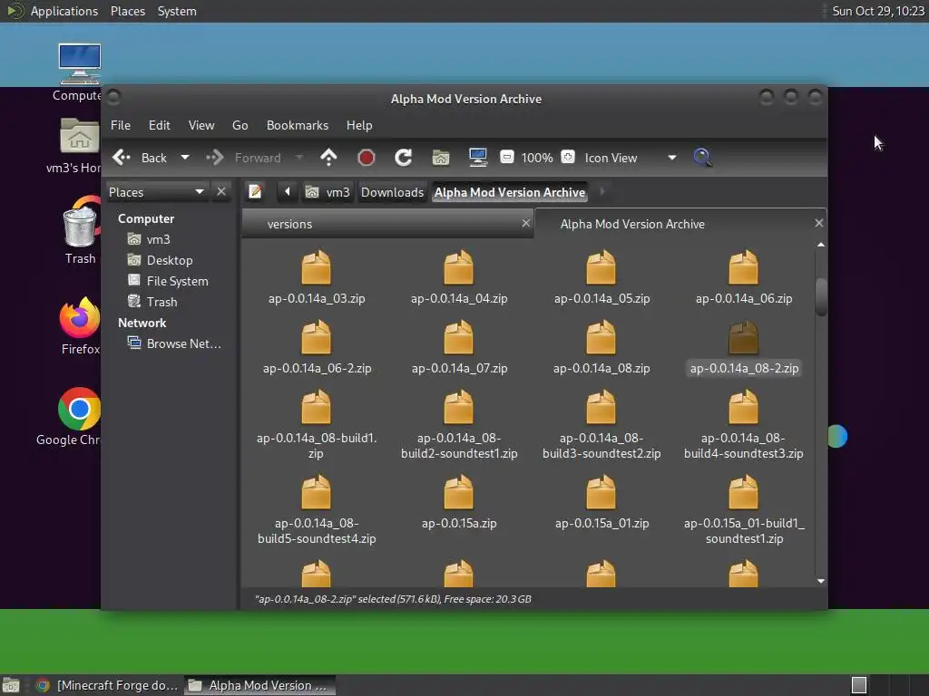
Task: Expand the Icon View mode dropdown
Action: [x=671, y=158]
